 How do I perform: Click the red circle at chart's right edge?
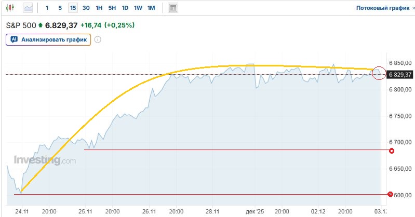pos(379,74)
